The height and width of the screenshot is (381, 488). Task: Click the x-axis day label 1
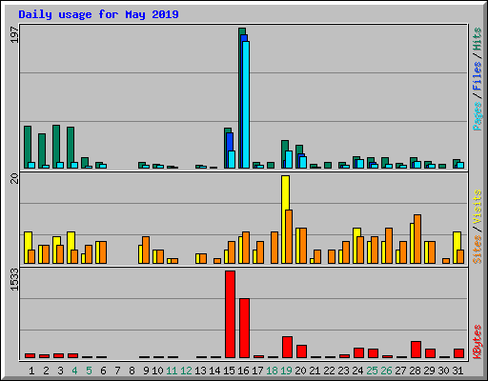click(31, 371)
